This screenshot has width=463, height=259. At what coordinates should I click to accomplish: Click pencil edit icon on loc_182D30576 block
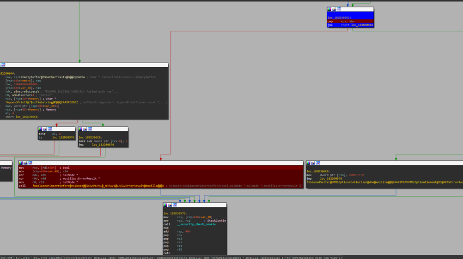click(x=170, y=205)
